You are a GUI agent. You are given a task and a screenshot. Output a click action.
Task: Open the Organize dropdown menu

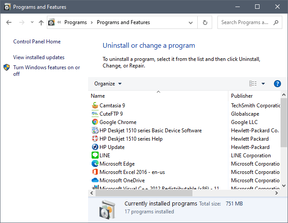[108, 84]
